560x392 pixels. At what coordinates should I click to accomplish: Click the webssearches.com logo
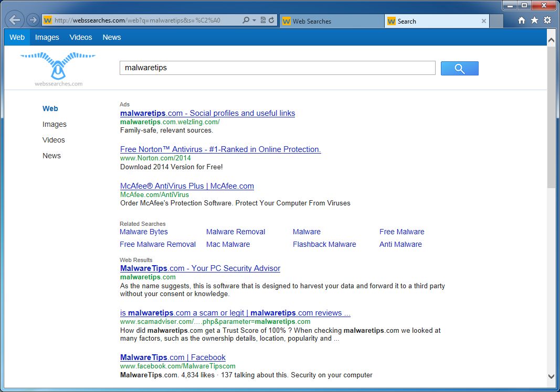[x=58, y=69]
